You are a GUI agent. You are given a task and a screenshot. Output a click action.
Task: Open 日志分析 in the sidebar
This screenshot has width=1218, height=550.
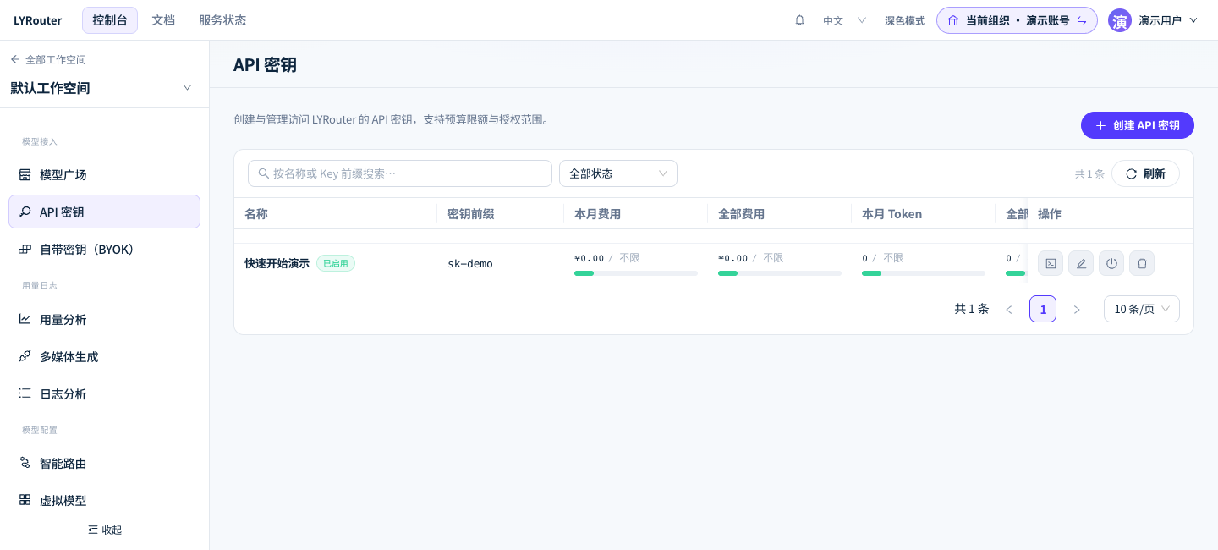coord(104,394)
